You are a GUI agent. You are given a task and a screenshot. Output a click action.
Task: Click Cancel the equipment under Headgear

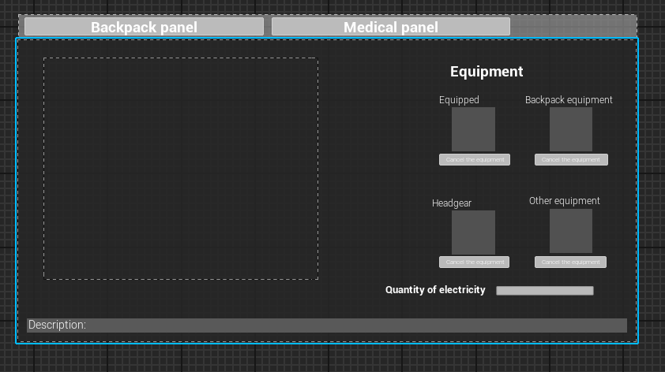(474, 262)
